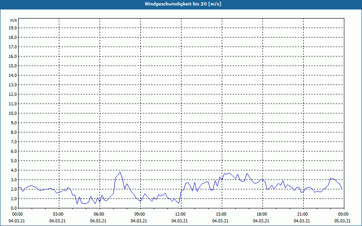Screen dimensions: 362x226
Task: Click the "13,0" y-axis value
Action: point(13,85)
